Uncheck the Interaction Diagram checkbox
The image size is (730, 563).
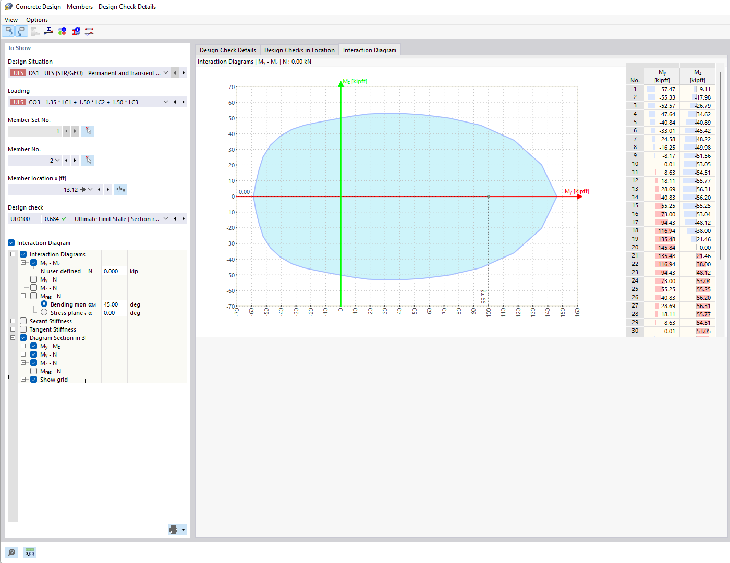[x=10, y=242]
